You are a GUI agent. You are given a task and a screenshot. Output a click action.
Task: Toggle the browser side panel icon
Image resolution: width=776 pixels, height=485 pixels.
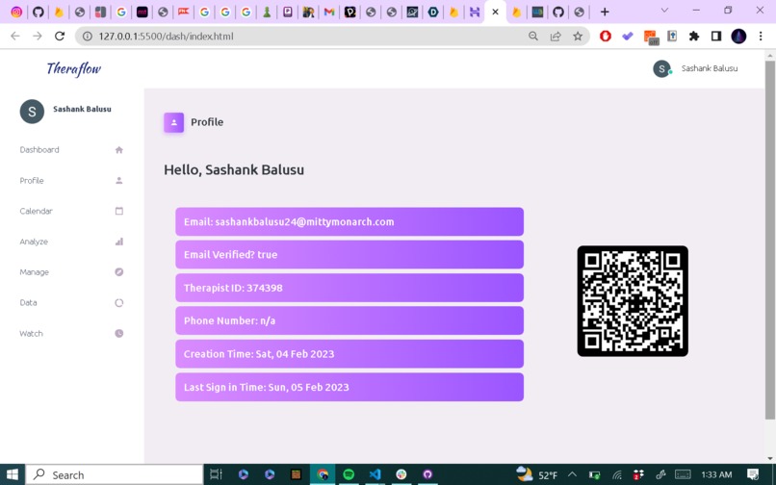point(716,37)
